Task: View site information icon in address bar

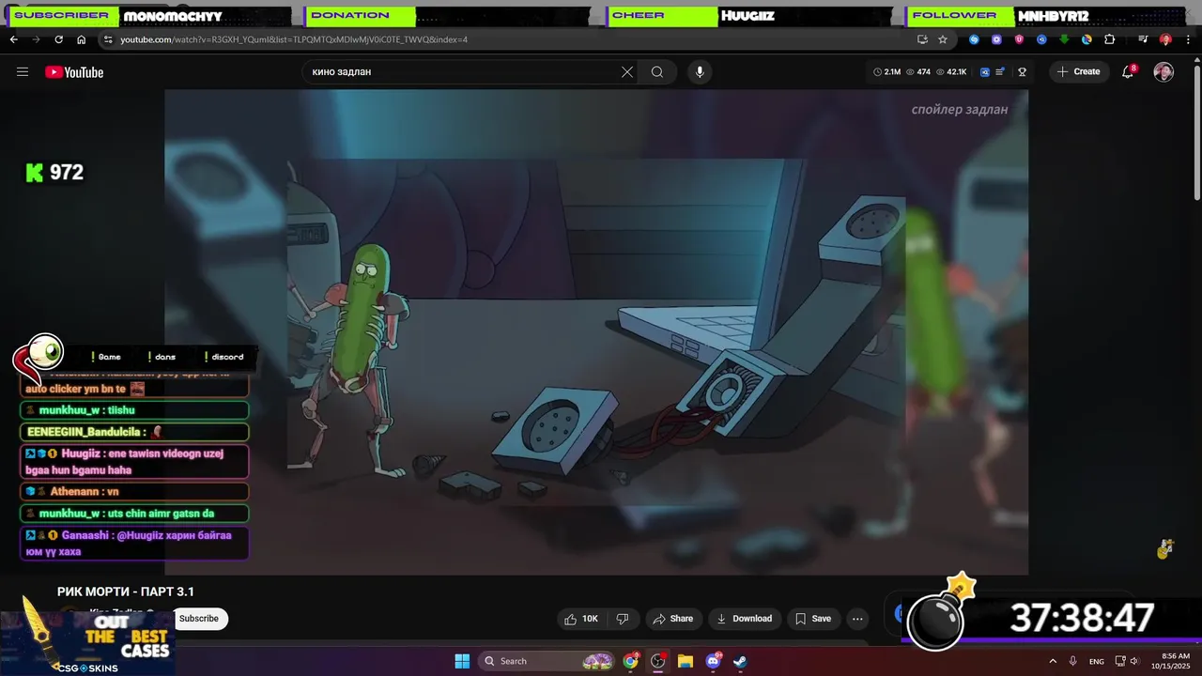Action: 108,39
